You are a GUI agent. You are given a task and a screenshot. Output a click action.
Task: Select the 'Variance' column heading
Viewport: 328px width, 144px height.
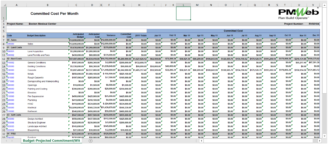pyautogui.click(x=111, y=36)
